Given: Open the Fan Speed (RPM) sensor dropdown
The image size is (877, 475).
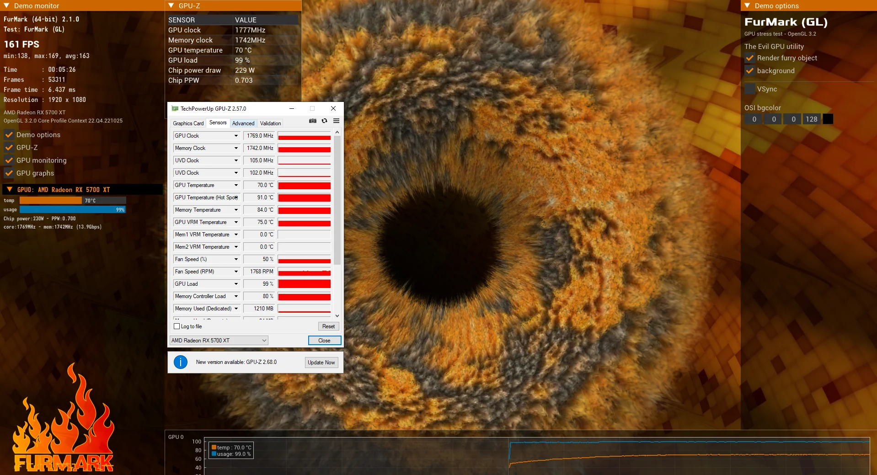Looking at the screenshot, I should tap(236, 272).
